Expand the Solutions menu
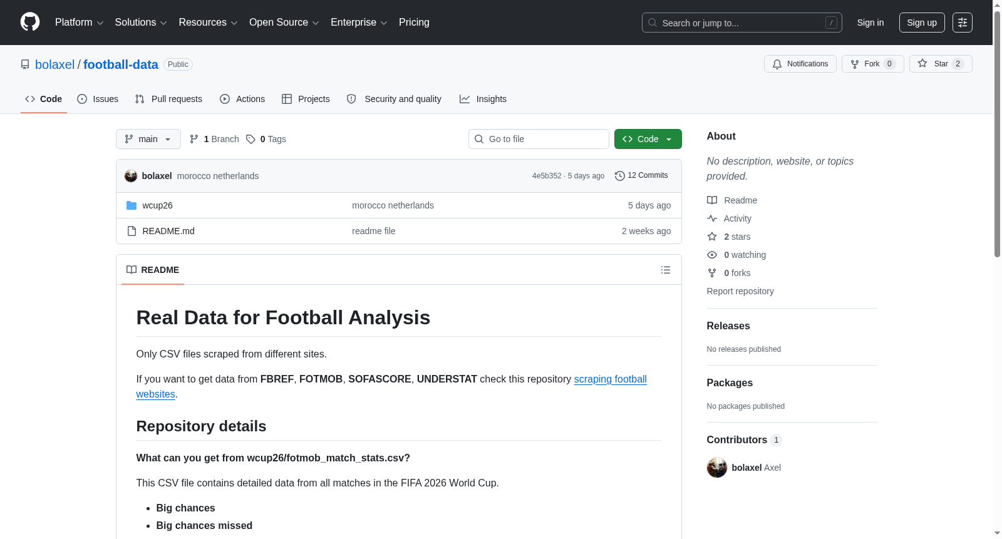The width and height of the screenshot is (1002, 539). point(141,23)
